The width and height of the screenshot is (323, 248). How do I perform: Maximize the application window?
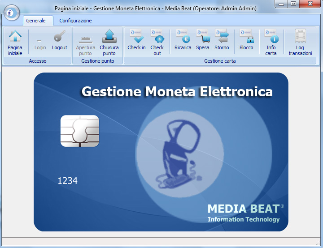293,4
